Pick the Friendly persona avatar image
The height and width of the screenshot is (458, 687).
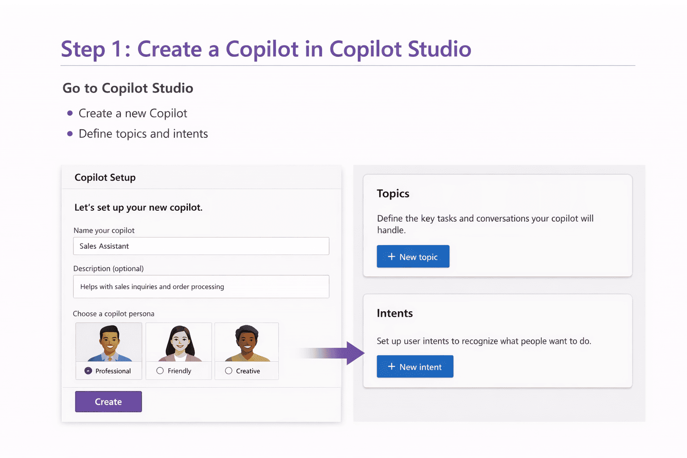click(x=179, y=343)
